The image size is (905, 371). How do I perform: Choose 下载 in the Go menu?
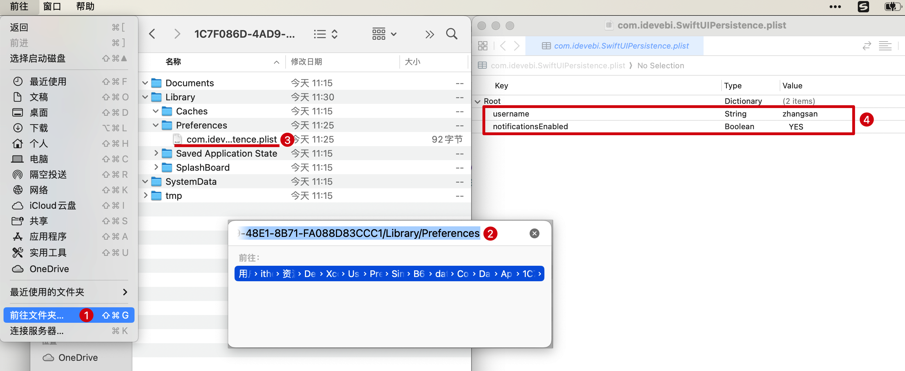[69, 128]
